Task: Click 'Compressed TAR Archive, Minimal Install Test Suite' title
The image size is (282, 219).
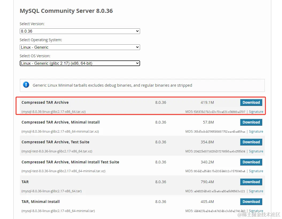Action: tap(70, 162)
